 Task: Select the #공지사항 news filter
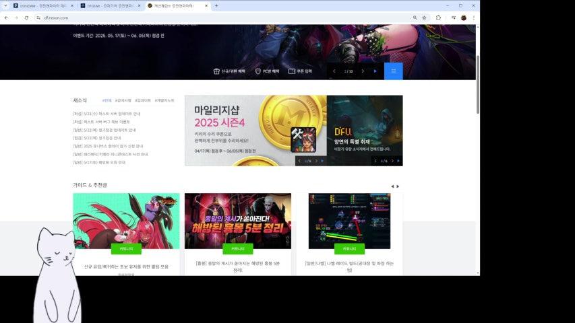point(123,100)
